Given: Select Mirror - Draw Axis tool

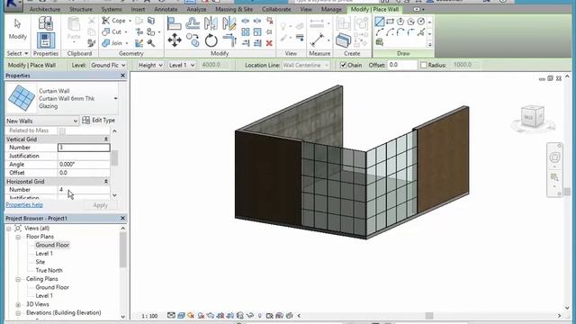Looking at the screenshot, I should pyautogui.click(x=229, y=23).
